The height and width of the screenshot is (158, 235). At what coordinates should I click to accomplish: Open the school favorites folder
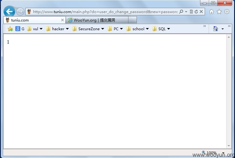pyautogui.click(x=137, y=29)
